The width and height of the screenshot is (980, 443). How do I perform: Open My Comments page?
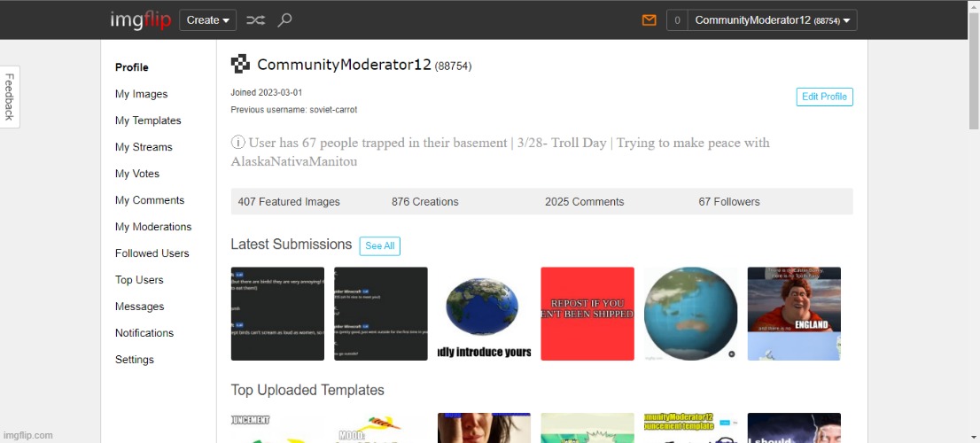click(150, 200)
